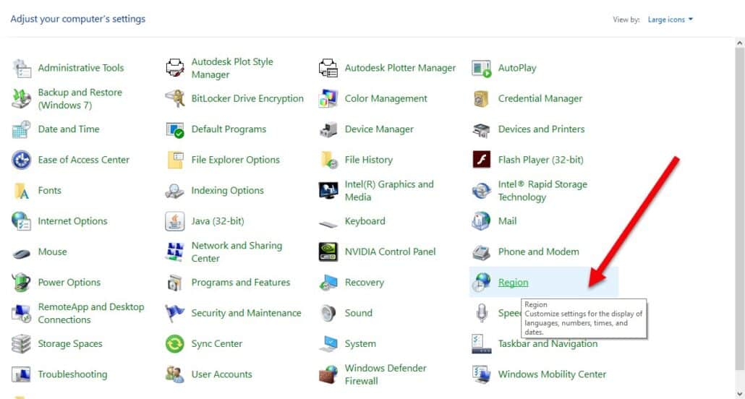Click the vertical scrollbar on the right
This screenshot has width=745, height=399.
click(739, 217)
